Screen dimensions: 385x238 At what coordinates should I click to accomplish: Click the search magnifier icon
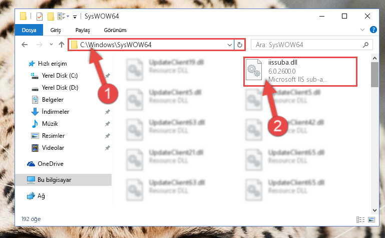point(365,45)
